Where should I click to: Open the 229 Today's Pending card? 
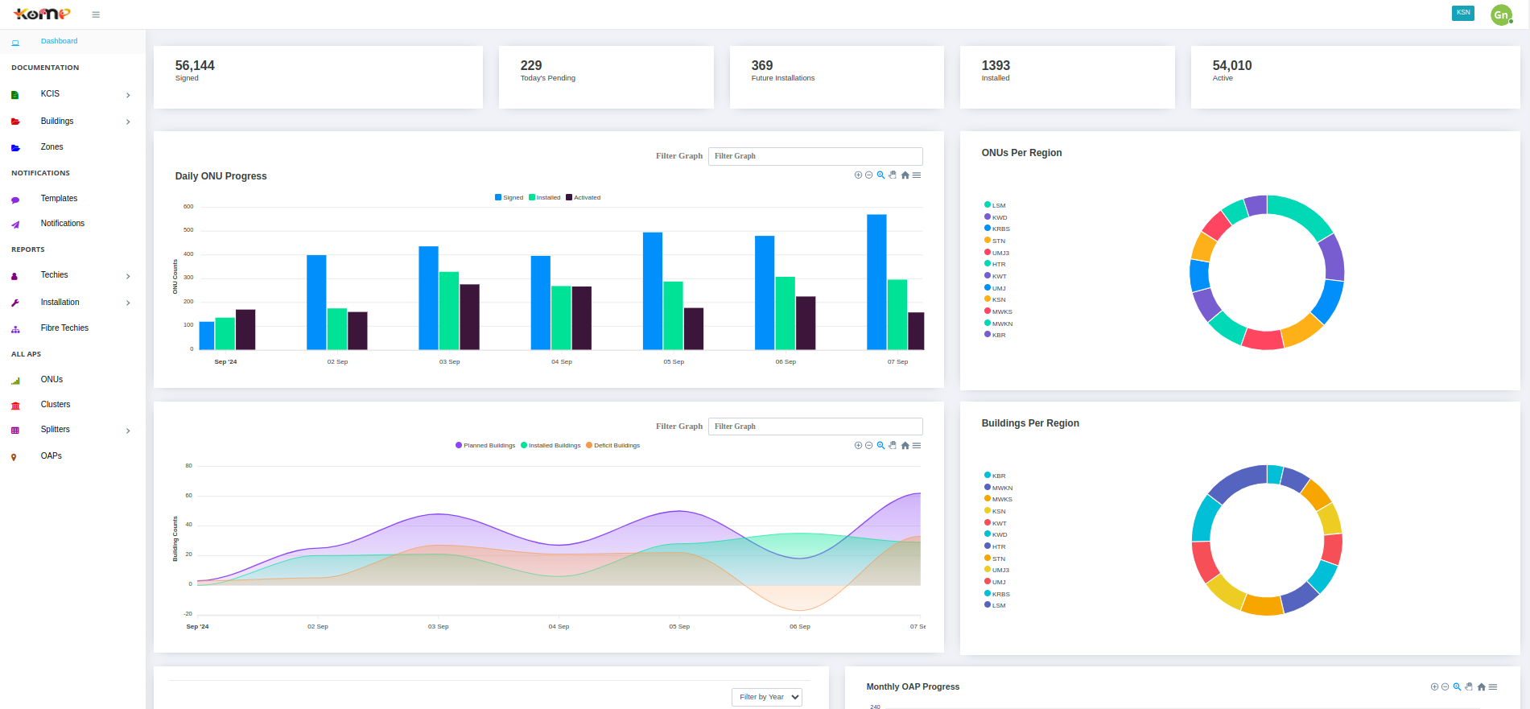coord(606,77)
